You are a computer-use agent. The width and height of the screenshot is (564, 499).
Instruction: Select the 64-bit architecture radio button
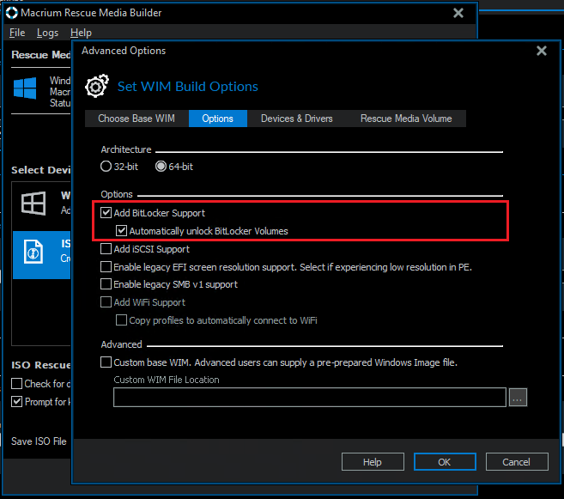pos(161,167)
